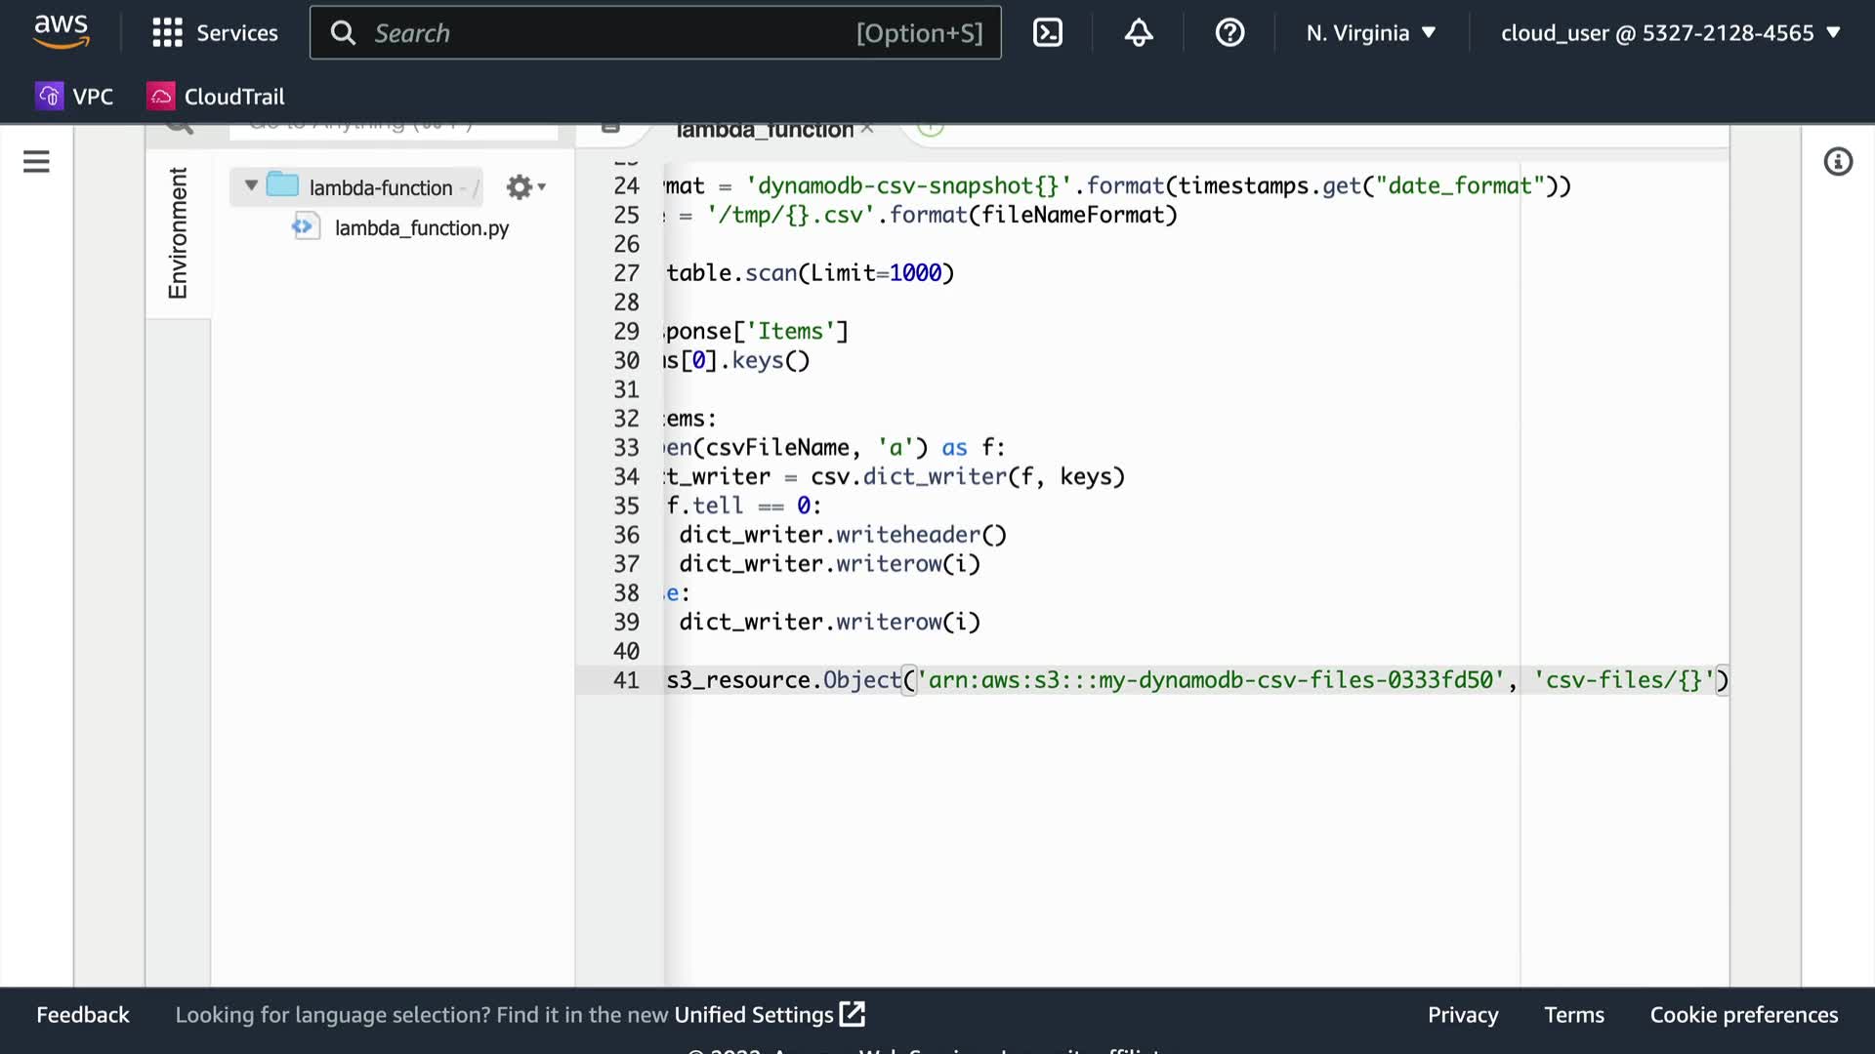The image size is (1875, 1054).
Task: Click the AWS logo home icon
Action: click(61, 31)
